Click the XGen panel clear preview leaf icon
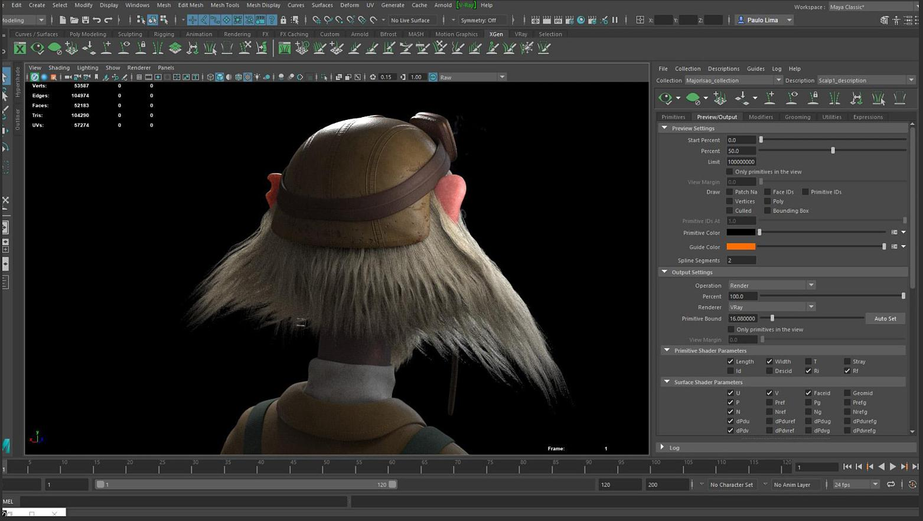 point(693,98)
